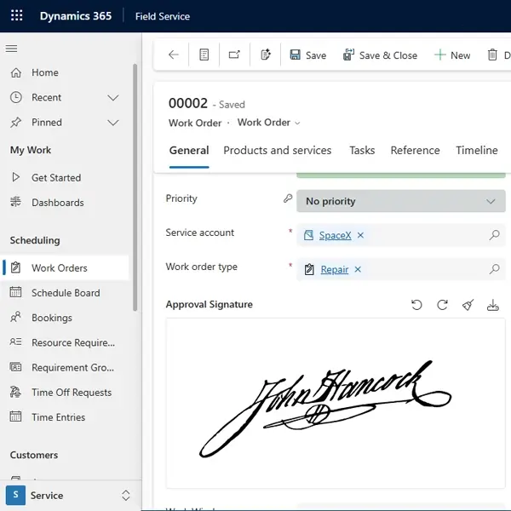Create a New record

(x=452, y=55)
